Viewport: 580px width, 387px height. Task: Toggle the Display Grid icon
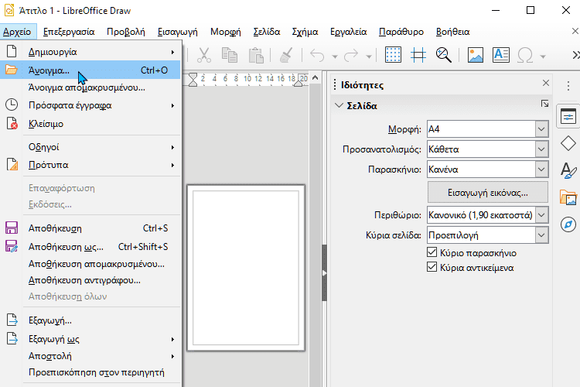pyautogui.click(x=393, y=56)
